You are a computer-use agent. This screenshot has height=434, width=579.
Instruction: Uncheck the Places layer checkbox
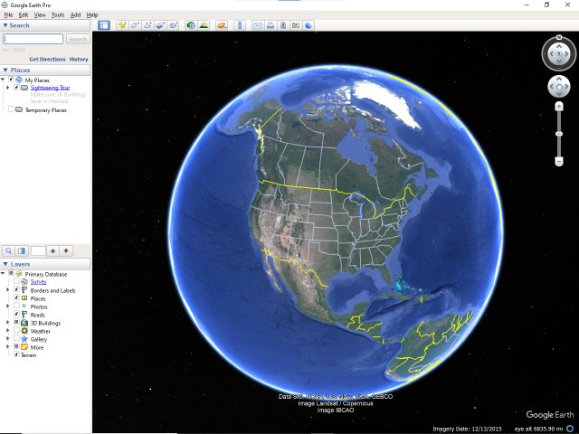(16, 298)
